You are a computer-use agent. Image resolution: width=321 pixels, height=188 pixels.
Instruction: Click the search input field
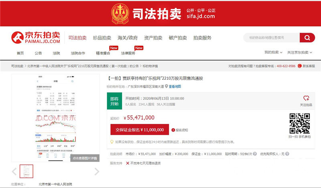[x=271, y=38]
